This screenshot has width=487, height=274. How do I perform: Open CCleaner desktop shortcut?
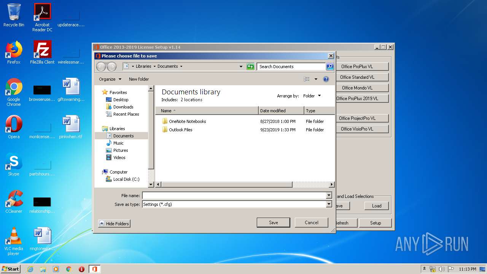coord(14,202)
